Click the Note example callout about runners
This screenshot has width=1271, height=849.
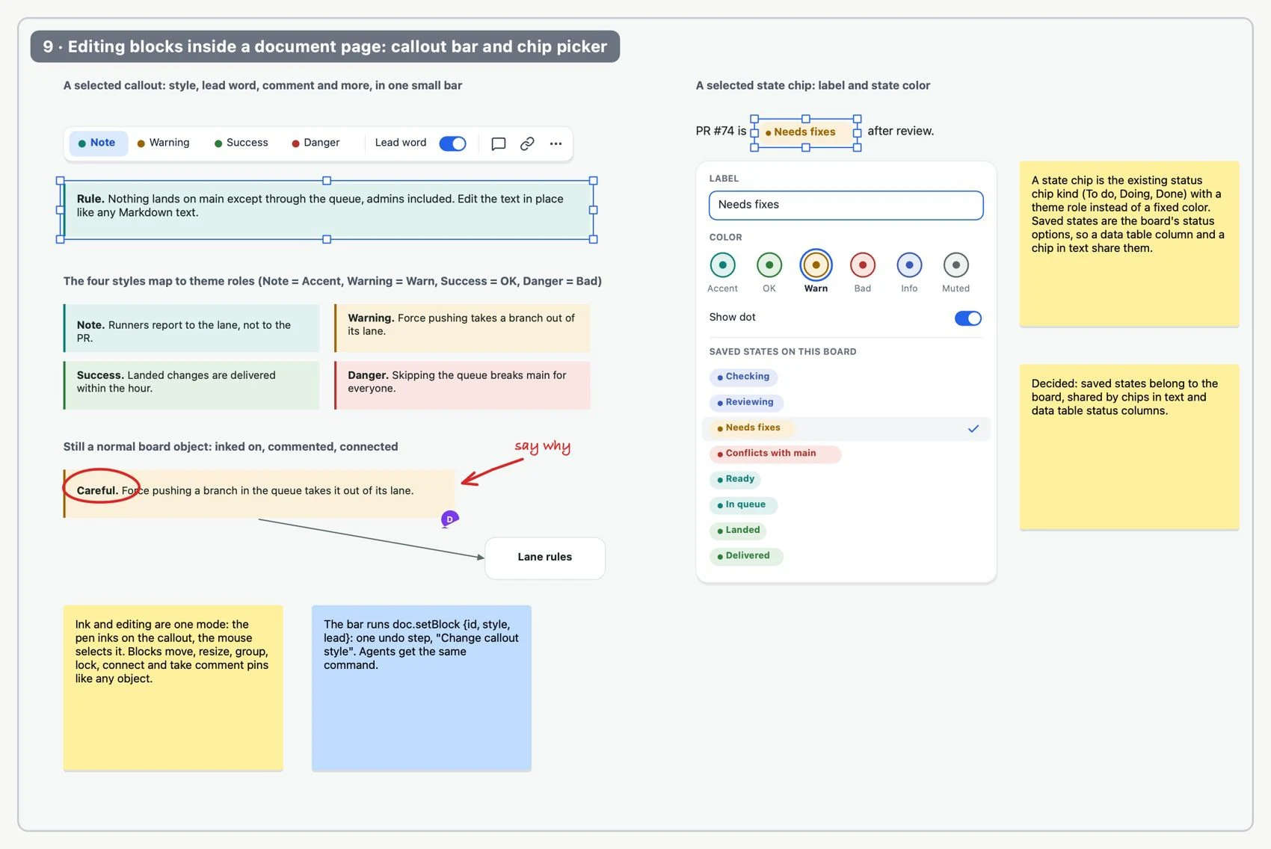(191, 327)
